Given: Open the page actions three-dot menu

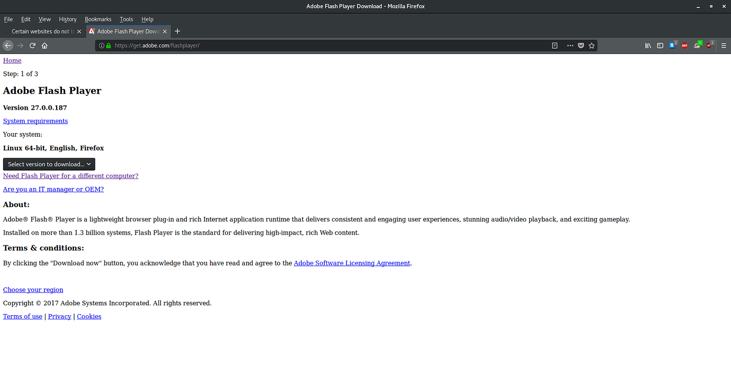Looking at the screenshot, I should [x=570, y=46].
